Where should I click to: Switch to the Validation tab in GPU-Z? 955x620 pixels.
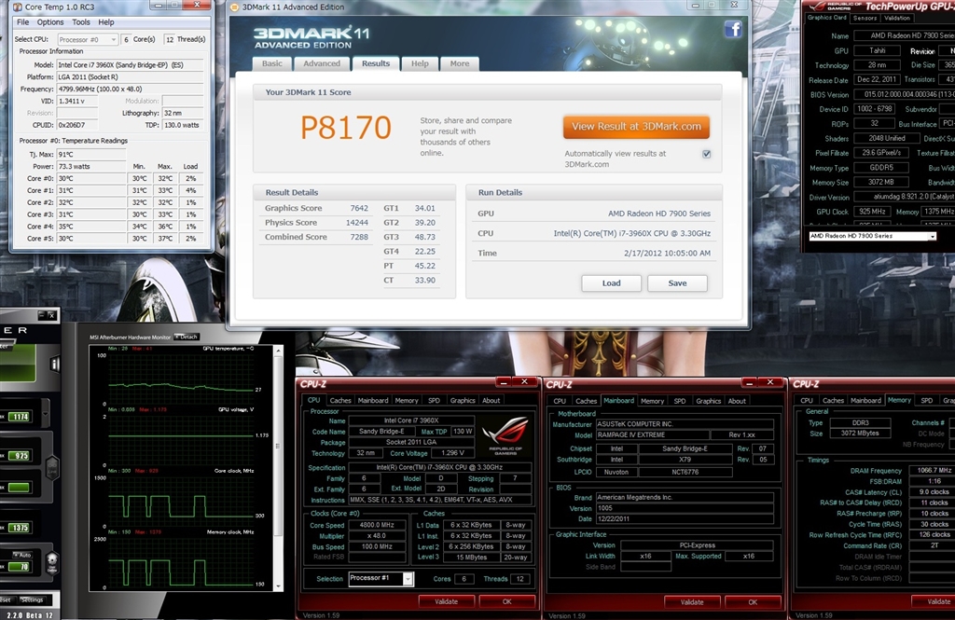click(x=896, y=19)
